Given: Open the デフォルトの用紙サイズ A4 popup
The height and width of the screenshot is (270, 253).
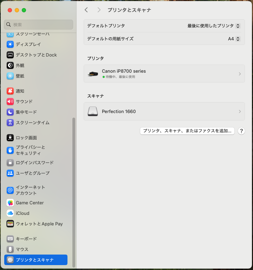Looking at the screenshot, I should [x=238, y=39].
